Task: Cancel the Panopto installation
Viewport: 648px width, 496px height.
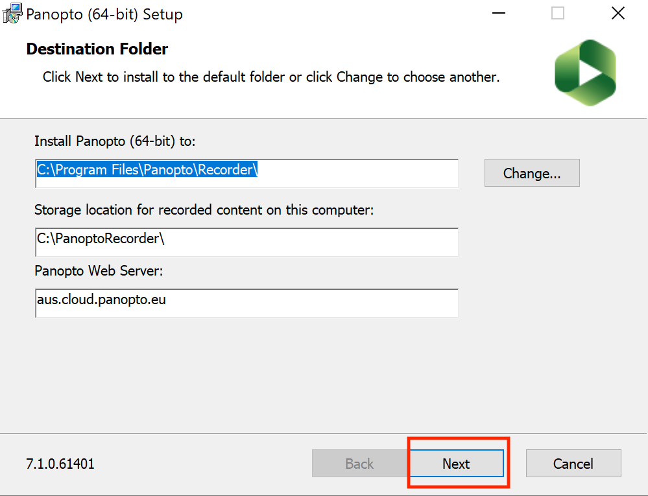Action: click(573, 464)
